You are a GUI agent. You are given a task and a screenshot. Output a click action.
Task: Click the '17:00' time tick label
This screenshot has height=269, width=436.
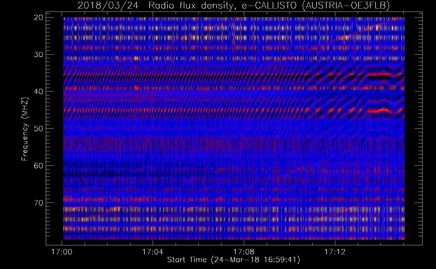62,252
